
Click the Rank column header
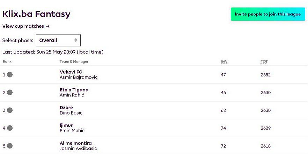tap(7, 62)
